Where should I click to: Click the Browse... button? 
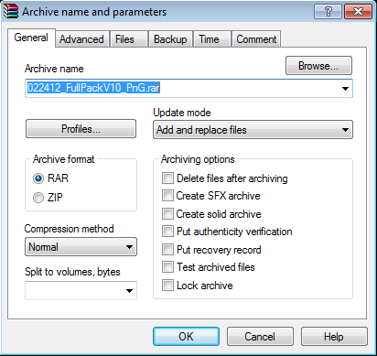318,66
